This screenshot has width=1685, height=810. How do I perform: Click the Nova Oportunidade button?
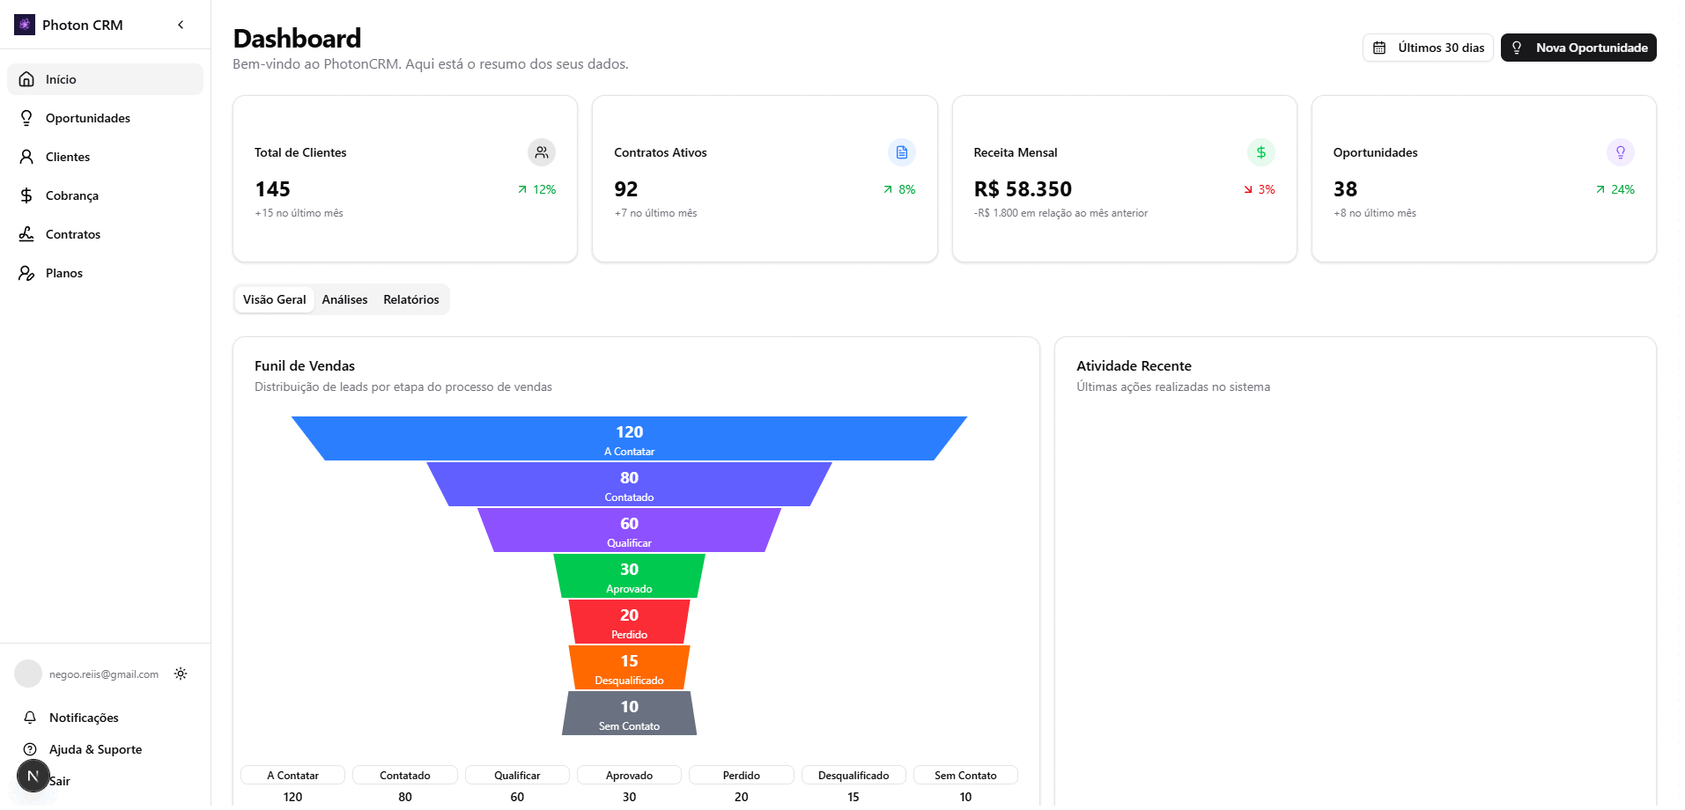pos(1578,48)
